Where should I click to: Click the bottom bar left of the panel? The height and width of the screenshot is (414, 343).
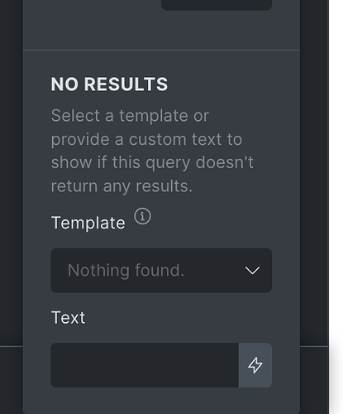12,380
